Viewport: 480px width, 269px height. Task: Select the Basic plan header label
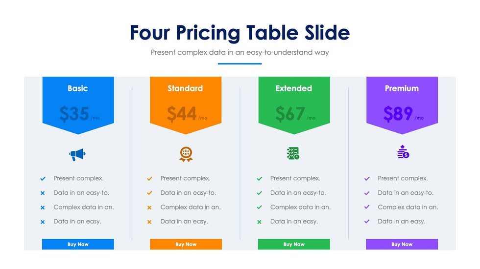[78, 88]
